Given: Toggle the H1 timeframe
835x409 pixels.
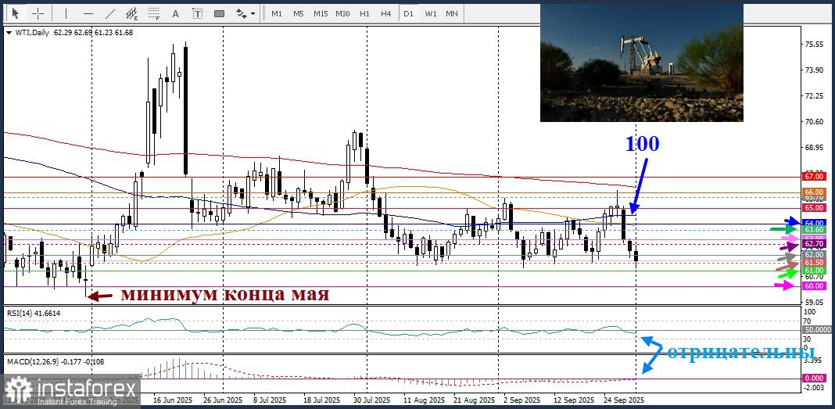Looking at the screenshot, I should (x=364, y=13).
